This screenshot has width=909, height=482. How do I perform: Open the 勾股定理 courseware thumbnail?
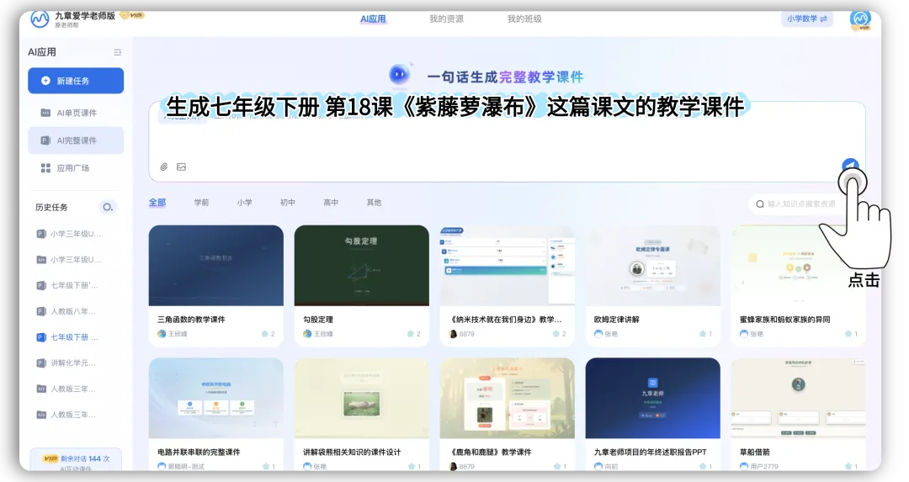[x=362, y=265]
